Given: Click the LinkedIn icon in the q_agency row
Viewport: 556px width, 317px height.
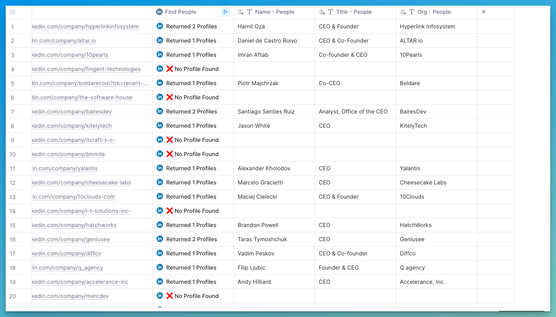Looking at the screenshot, I should pyautogui.click(x=160, y=268).
